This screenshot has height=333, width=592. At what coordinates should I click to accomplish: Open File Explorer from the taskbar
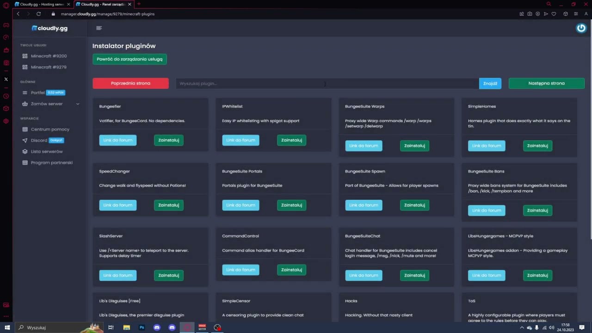(x=126, y=327)
